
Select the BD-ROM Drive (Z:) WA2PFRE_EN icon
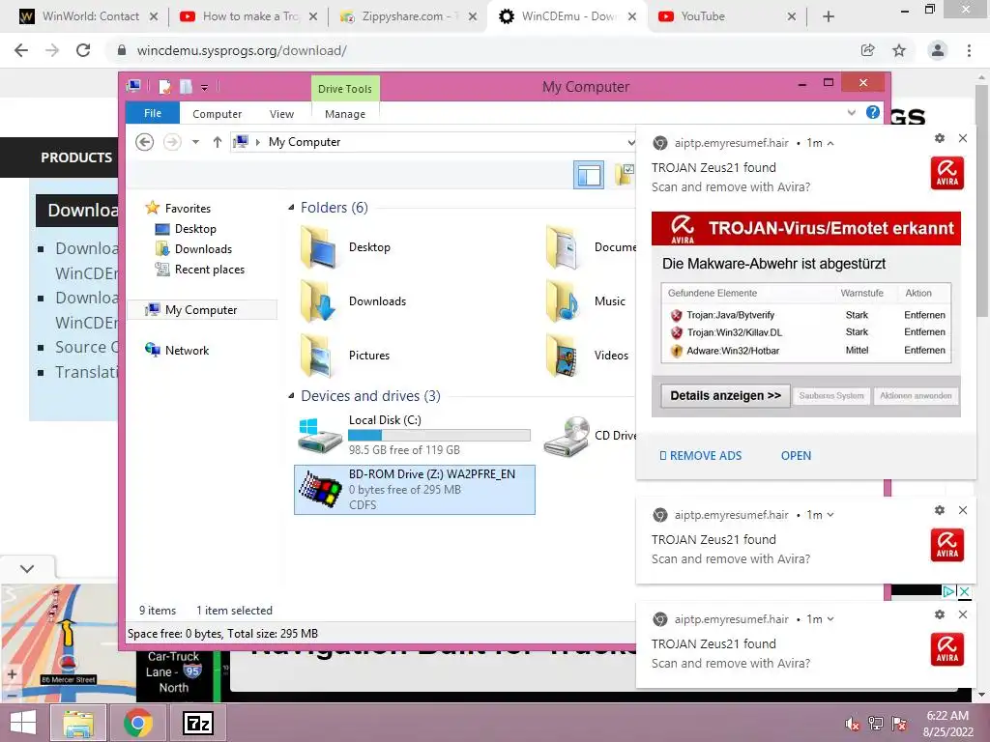[321, 490]
